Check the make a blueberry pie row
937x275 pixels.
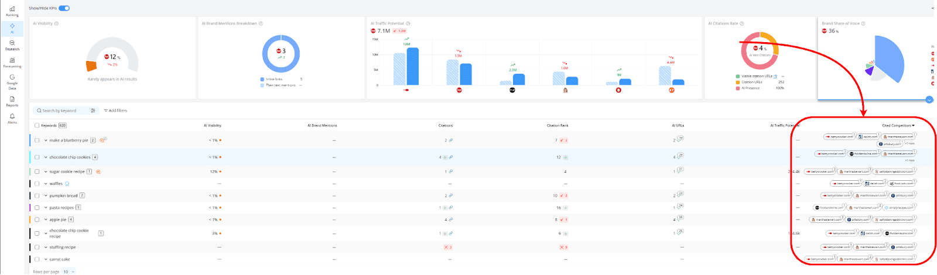click(x=37, y=140)
